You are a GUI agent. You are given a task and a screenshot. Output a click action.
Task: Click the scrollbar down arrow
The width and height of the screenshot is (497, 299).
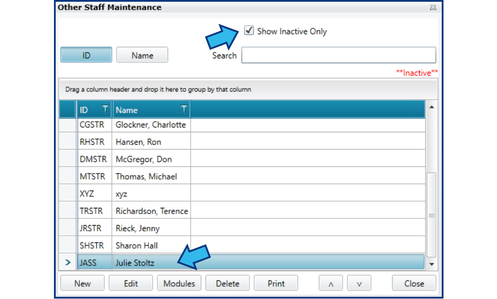pos(432,264)
